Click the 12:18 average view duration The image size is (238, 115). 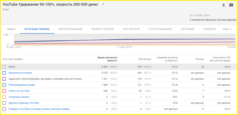click(174, 85)
